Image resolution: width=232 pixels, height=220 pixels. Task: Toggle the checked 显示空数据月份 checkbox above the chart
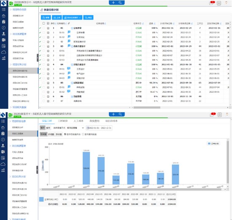(x=65, y=134)
